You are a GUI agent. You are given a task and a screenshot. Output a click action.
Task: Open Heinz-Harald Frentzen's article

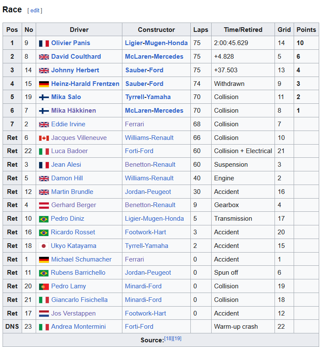tap(85, 84)
